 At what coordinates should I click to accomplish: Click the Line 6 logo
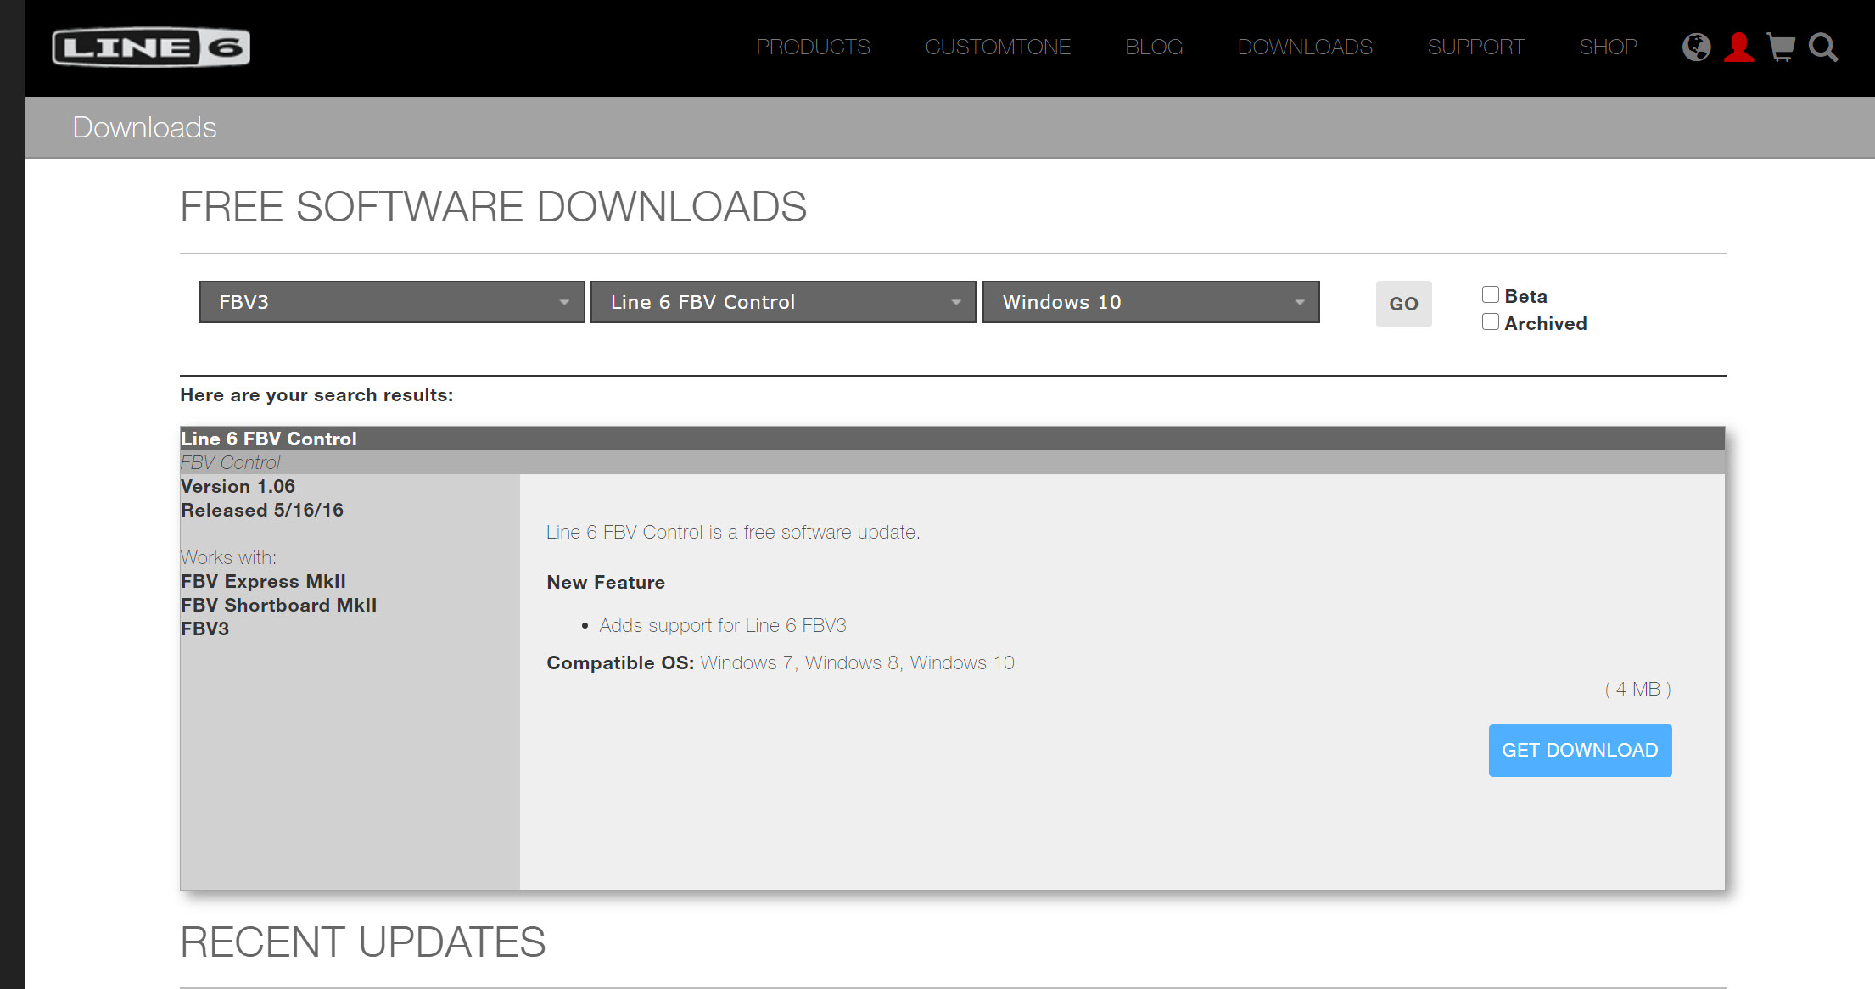click(151, 47)
